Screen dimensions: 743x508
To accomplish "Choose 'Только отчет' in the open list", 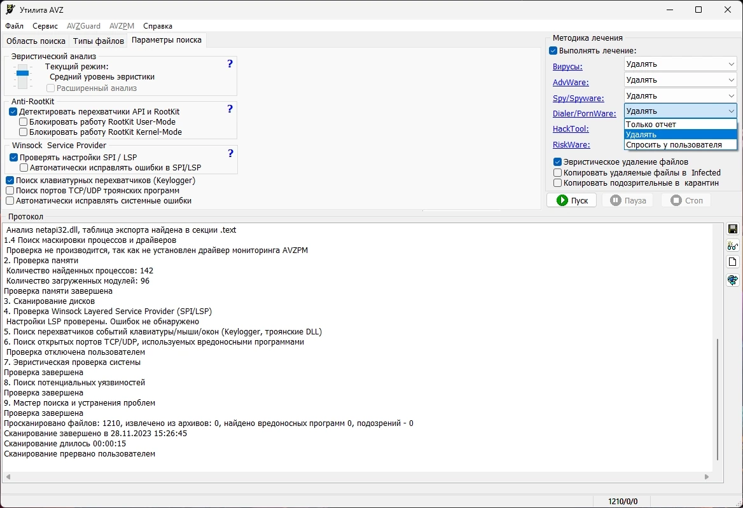I will pos(681,125).
